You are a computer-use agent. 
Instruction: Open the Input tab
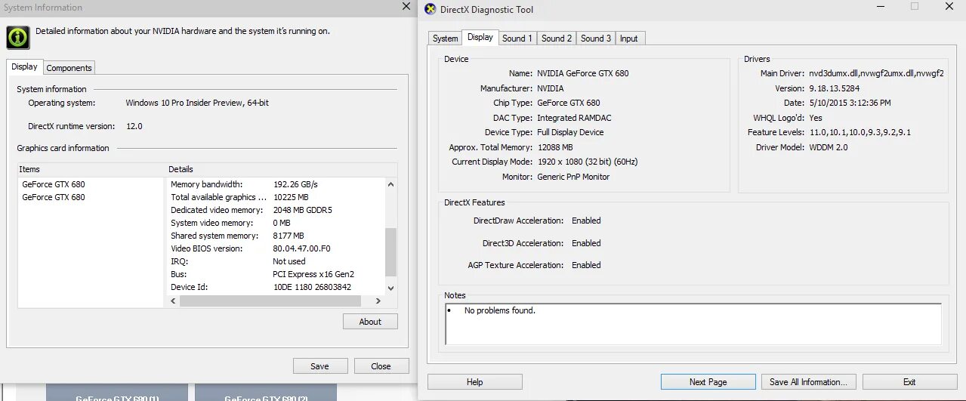point(629,39)
